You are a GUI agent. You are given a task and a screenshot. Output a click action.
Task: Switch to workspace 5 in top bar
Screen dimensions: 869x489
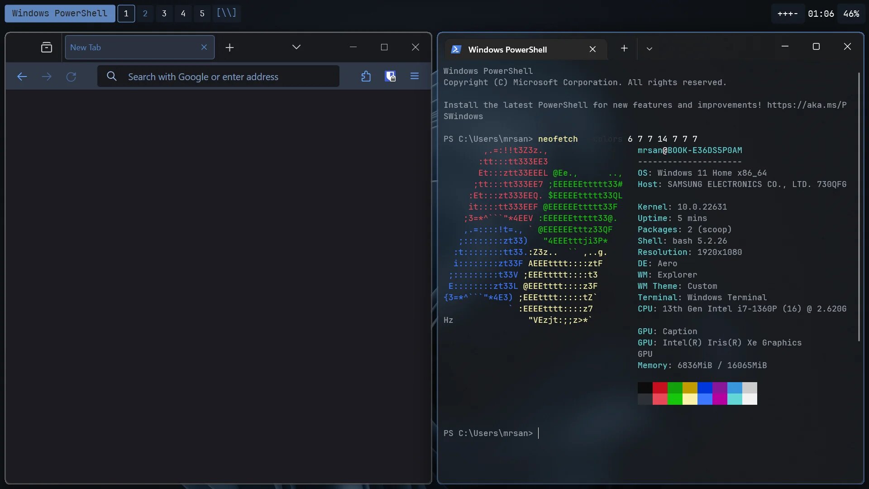pyautogui.click(x=202, y=14)
